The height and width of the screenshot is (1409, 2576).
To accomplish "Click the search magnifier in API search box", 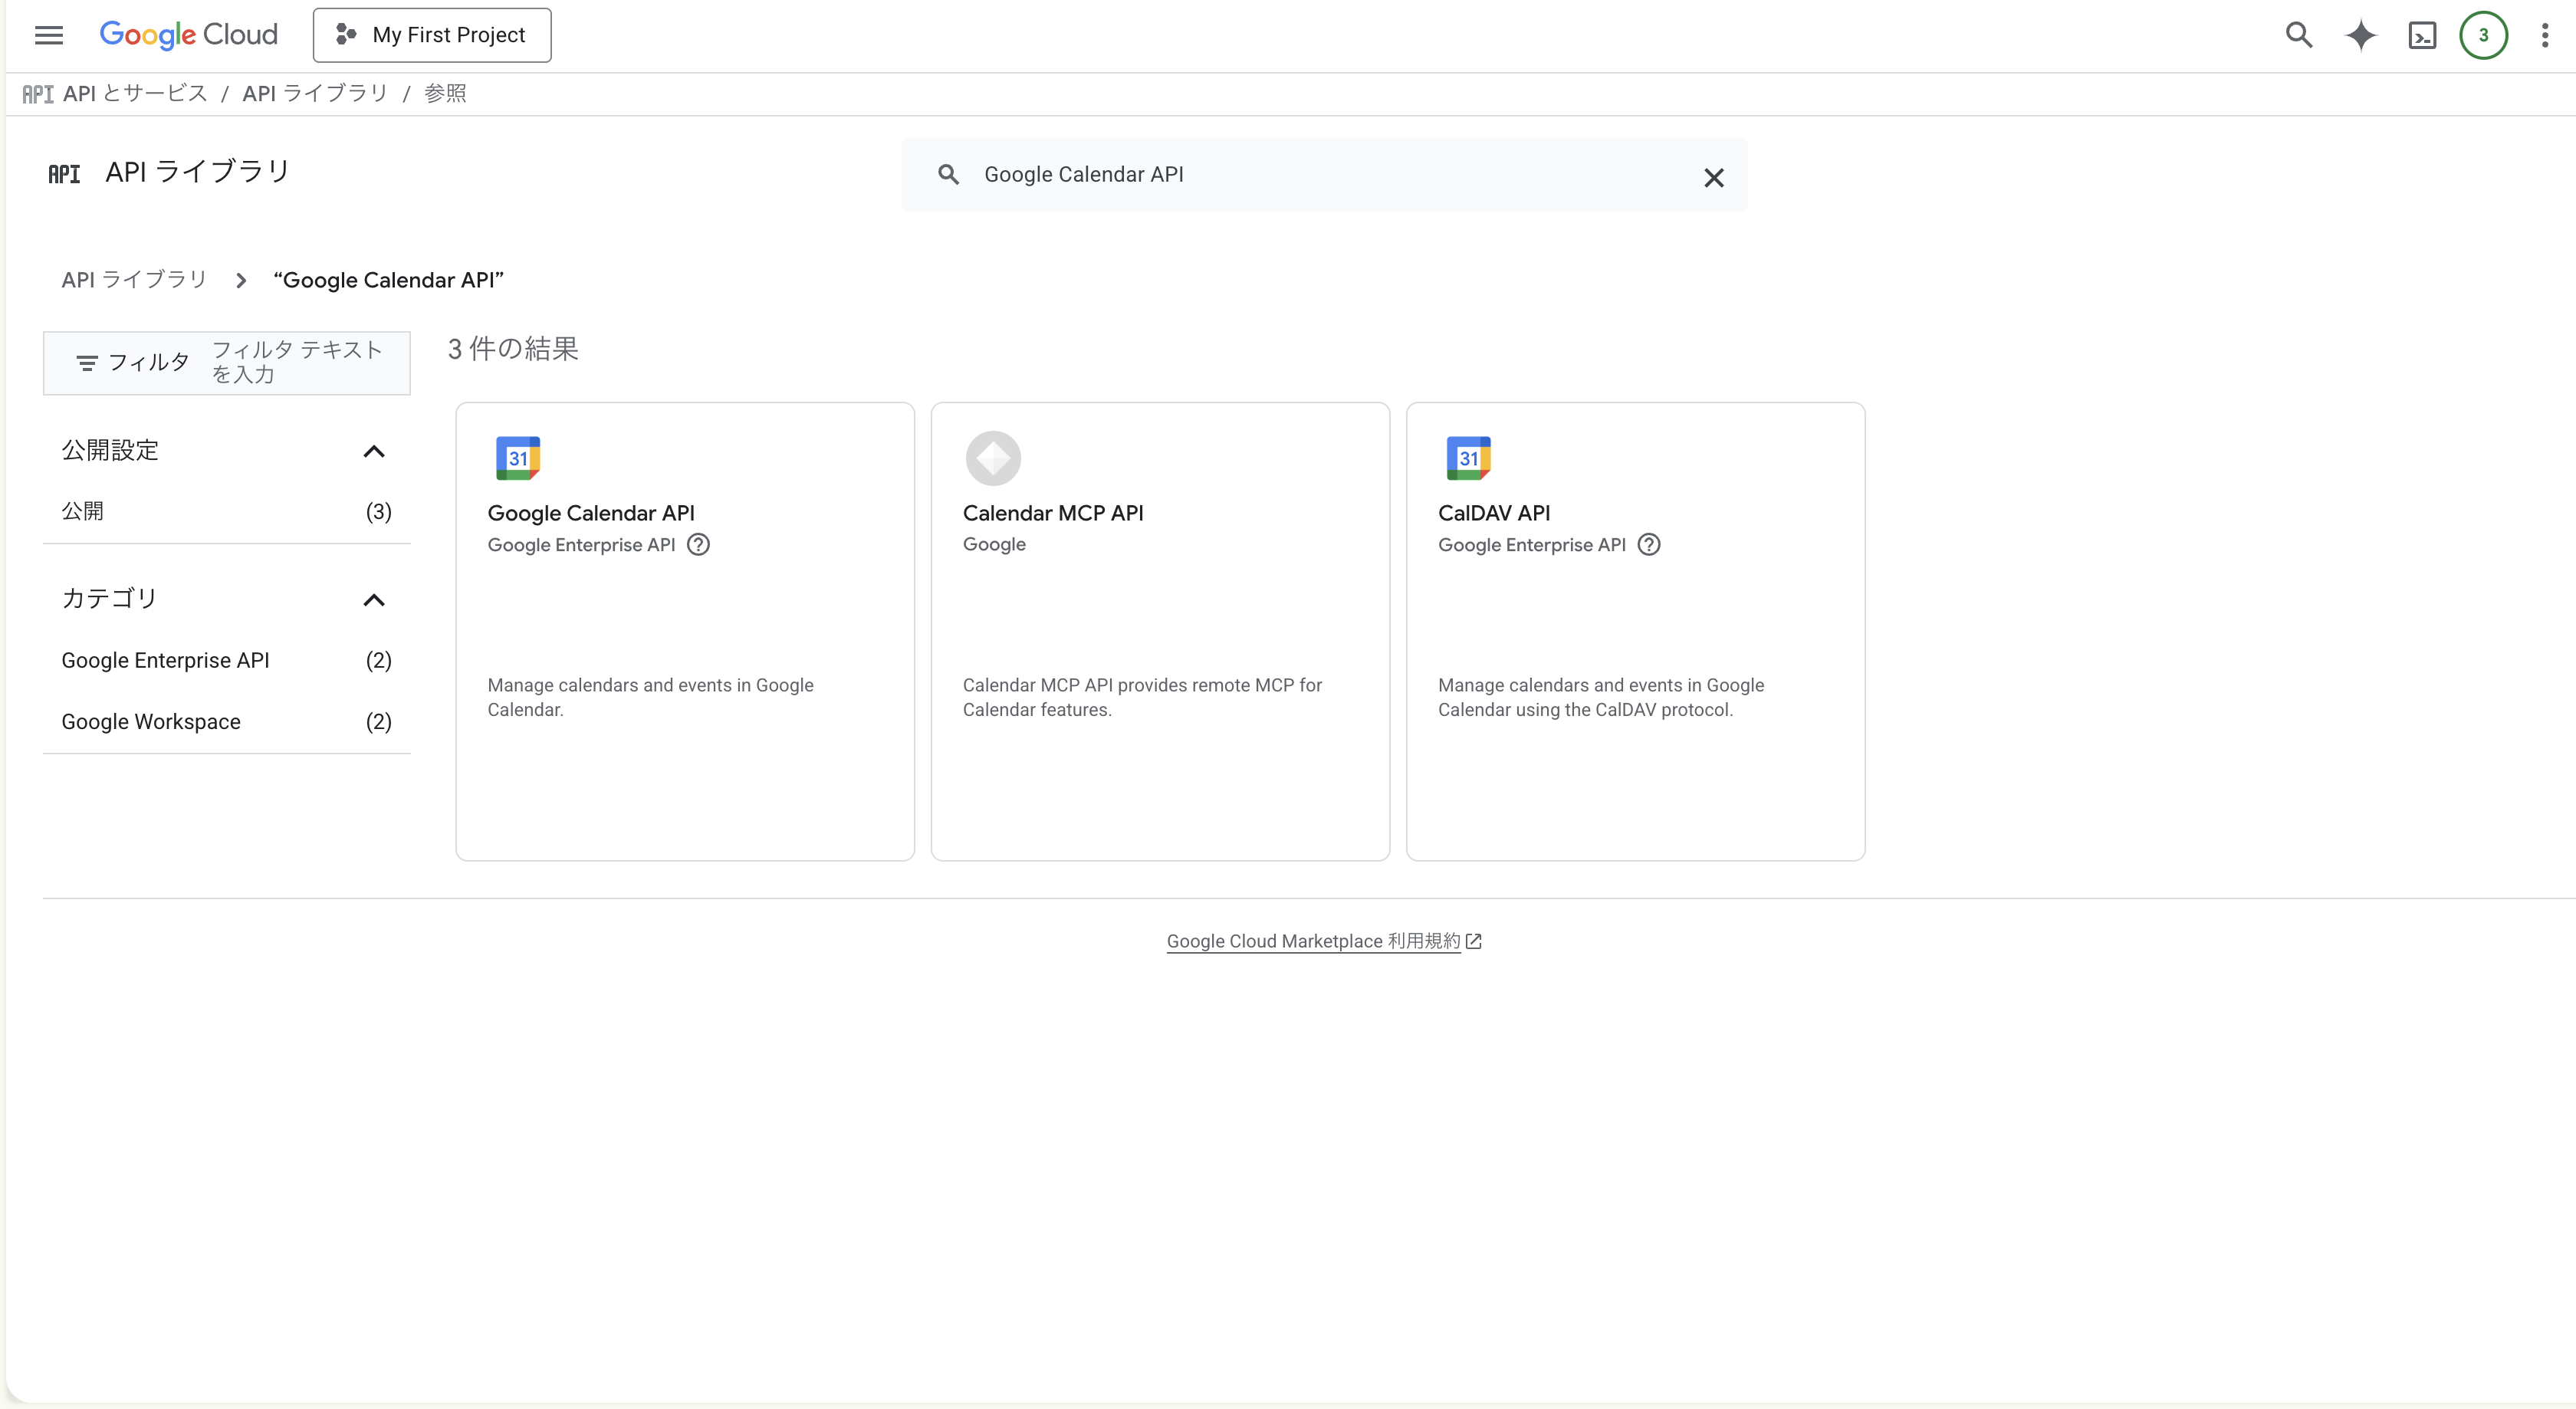I will 948,175.
